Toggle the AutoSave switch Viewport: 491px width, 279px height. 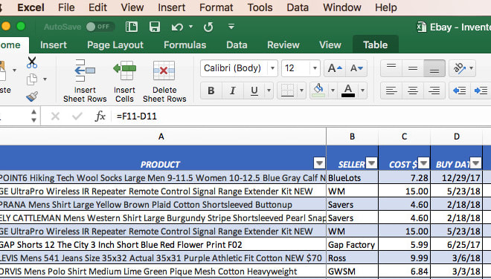click(x=100, y=27)
